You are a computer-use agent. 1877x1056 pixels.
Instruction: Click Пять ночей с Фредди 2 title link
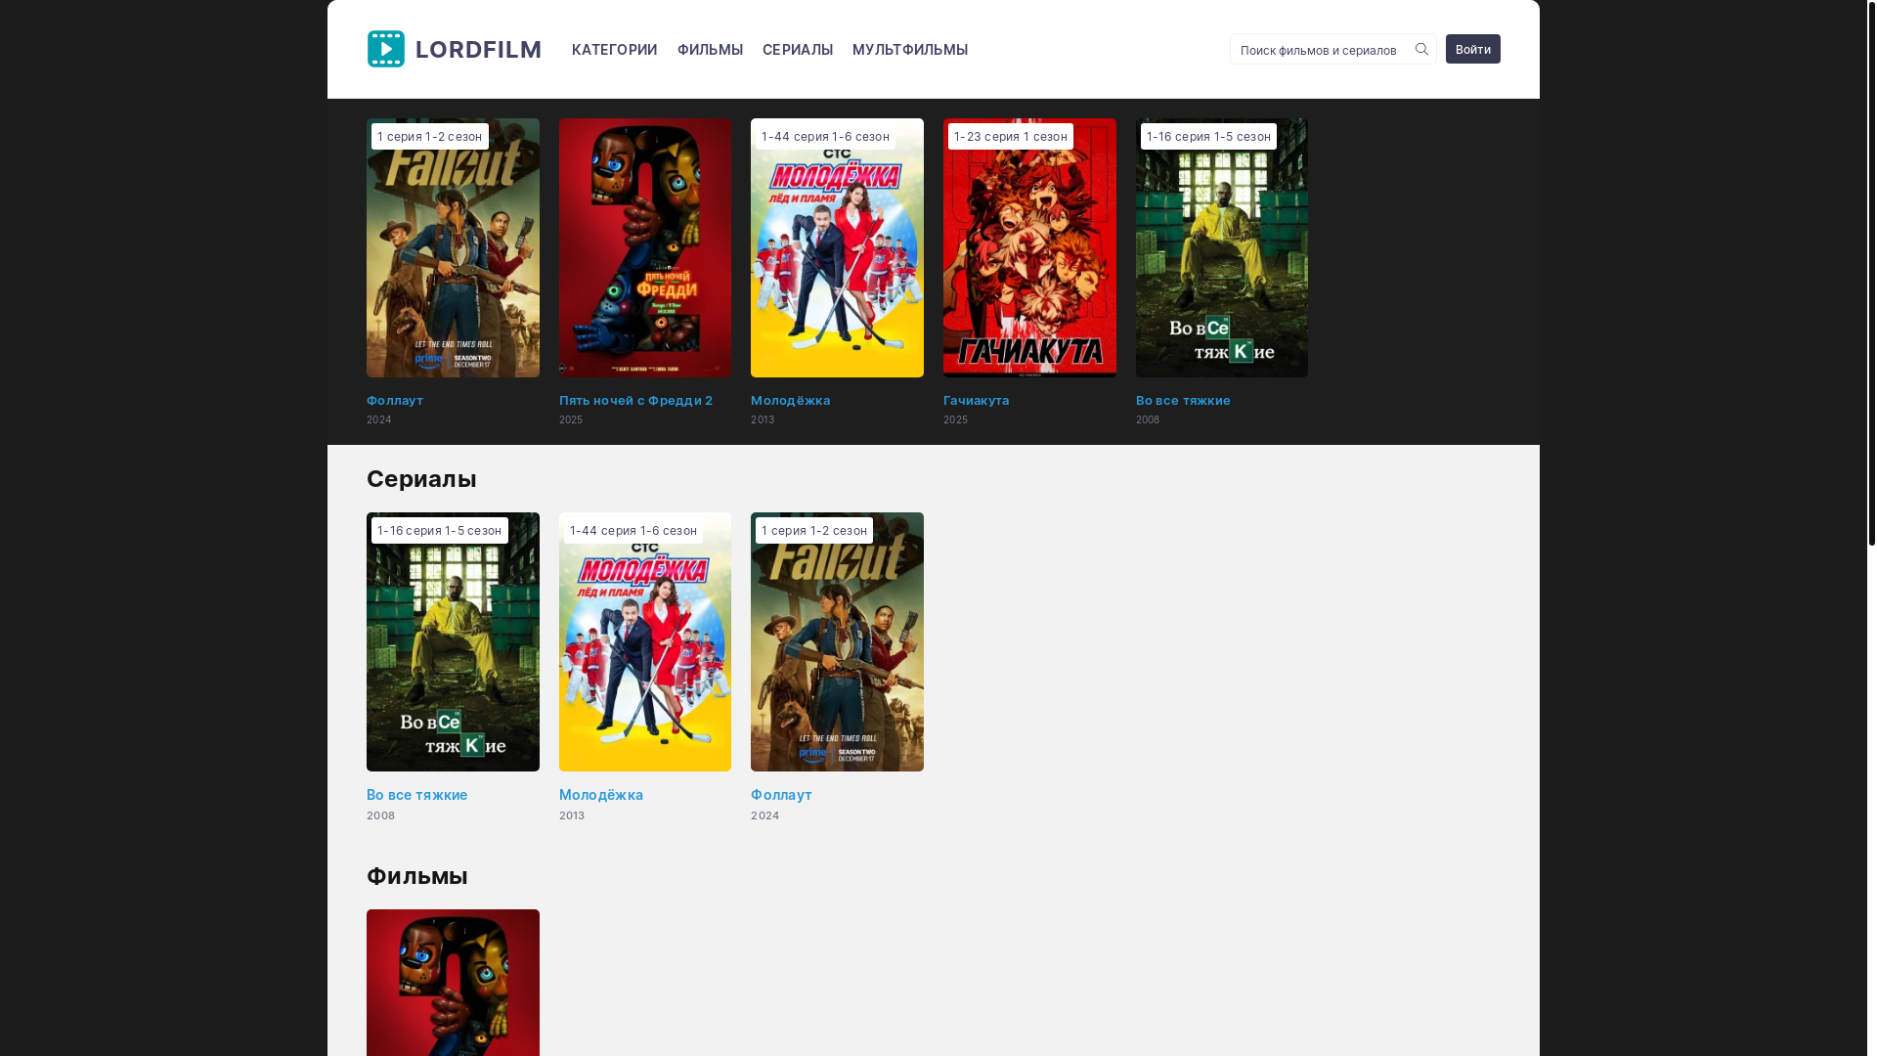tap(635, 400)
